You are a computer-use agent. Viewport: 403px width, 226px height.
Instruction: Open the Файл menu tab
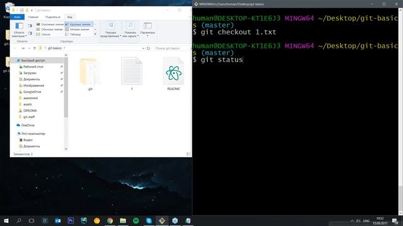click(x=18, y=17)
